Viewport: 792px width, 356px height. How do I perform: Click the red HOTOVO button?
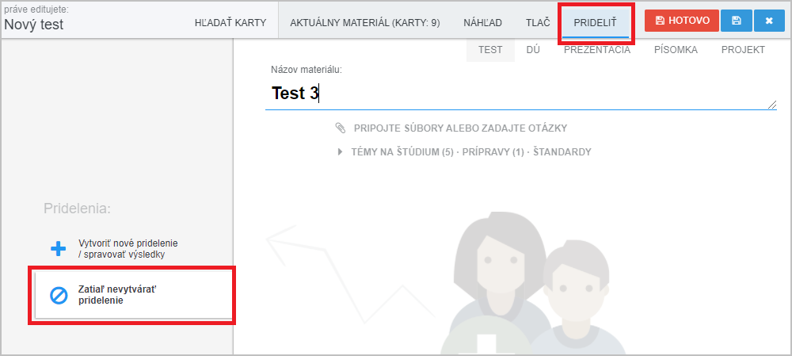(682, 21)
